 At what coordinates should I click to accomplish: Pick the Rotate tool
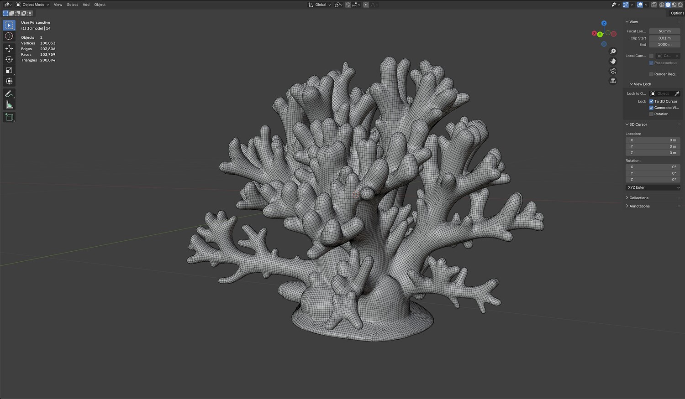pyautogui.click(x=9, y=59)
